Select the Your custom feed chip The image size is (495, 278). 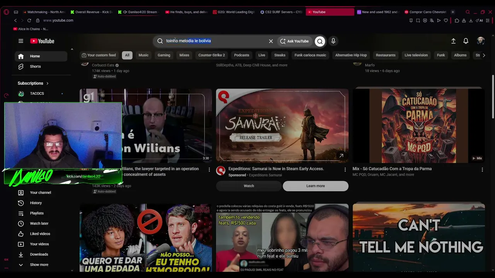click(99, 55)
